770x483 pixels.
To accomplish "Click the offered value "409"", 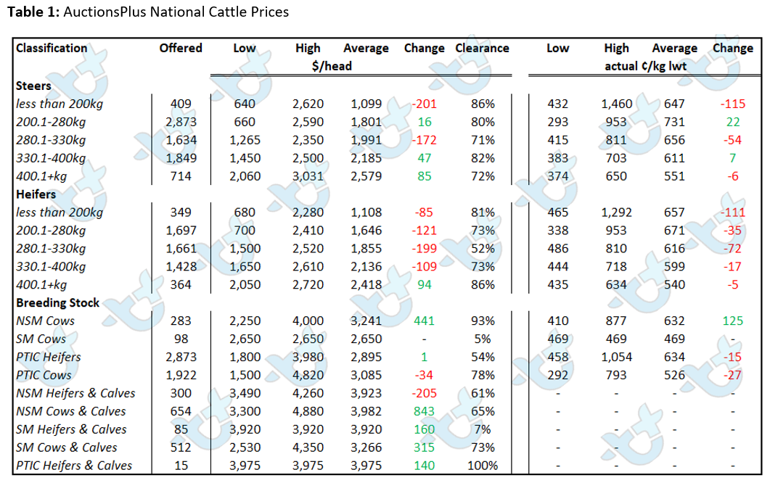I will coord(181,104).
